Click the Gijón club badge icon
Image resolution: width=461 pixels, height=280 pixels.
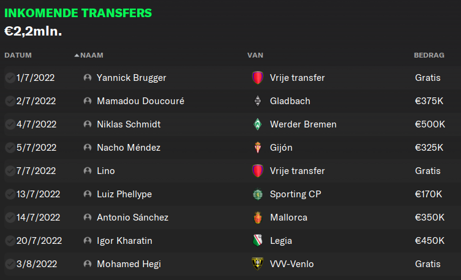(258, 148)
